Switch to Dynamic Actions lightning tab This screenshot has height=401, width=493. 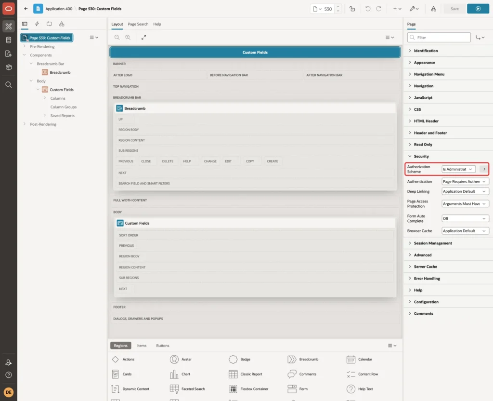point(37,24)
